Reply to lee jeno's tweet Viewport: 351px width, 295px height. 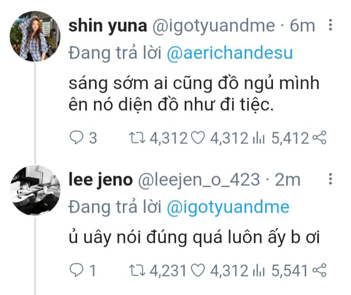tap(77, 270)
